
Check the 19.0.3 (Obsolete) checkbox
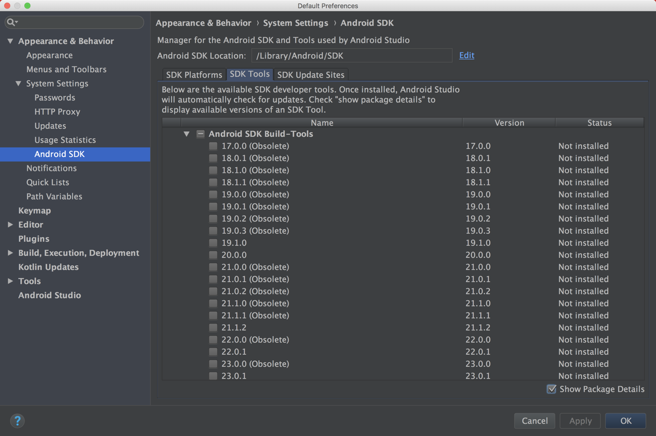(x=213, y=231)
